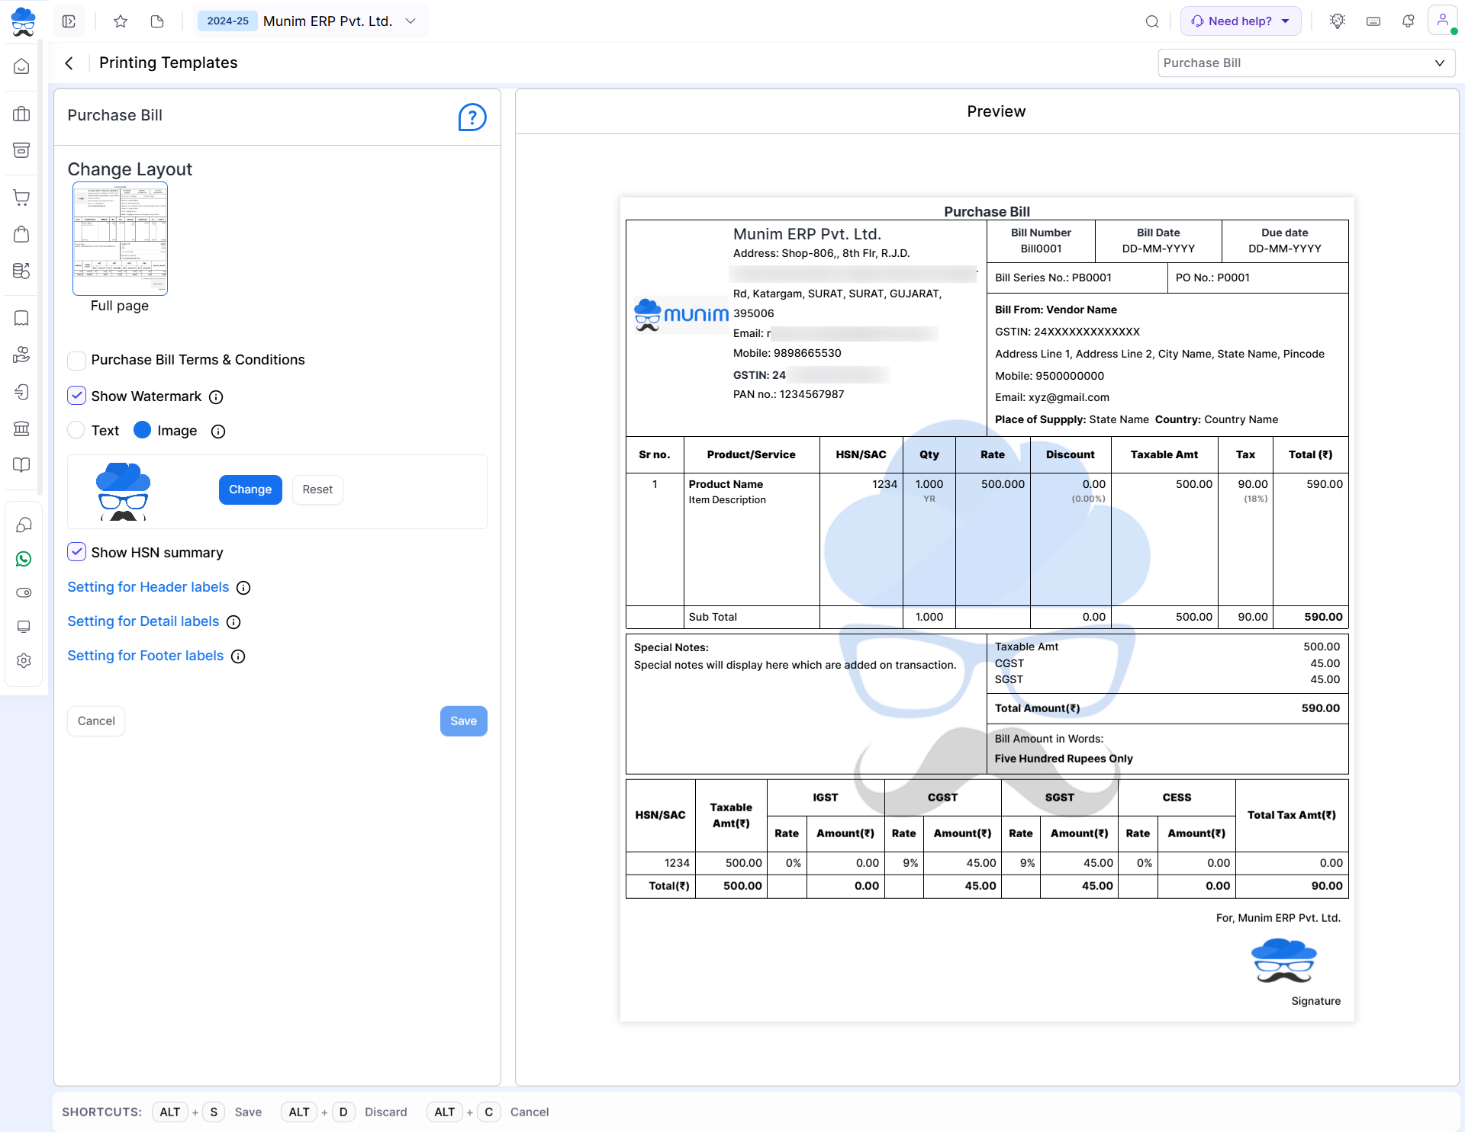The image size is (1465, 1133).
Task: Click the ALT + C Cancel shortcut hint
Action: point(488,1112)
